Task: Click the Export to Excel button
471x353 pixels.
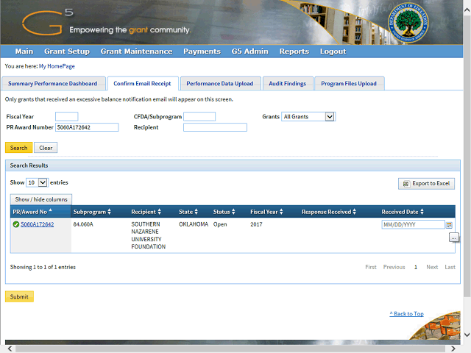Action: (x=426, y=183)
